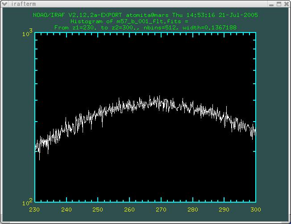The width and height of the screenshot is (291, 224).
Task: Click the y-axis label 10^3
Action: coord(27,33)
